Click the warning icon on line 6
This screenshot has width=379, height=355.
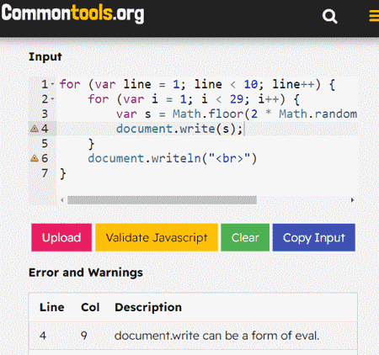click(x=35, y=158)
